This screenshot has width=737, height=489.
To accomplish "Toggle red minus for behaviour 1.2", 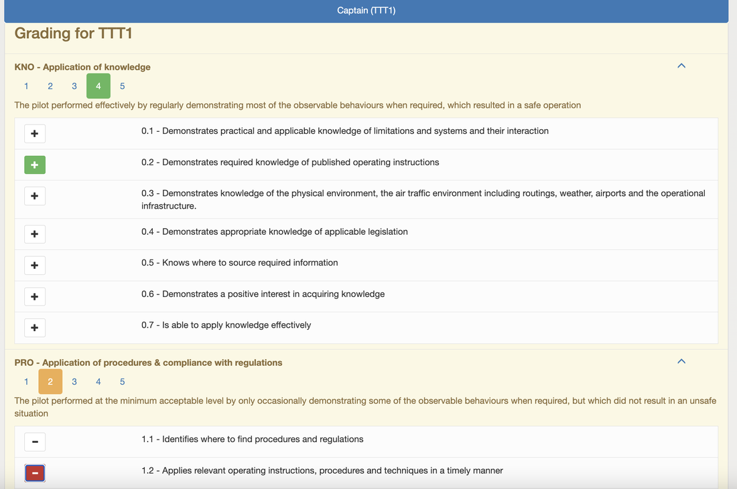I will click(x=35, y=473).
